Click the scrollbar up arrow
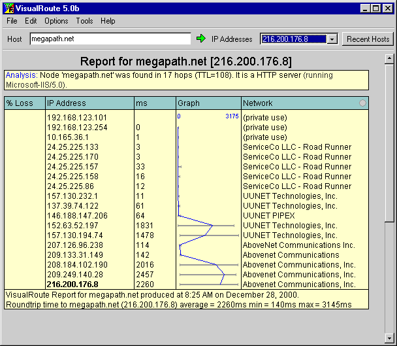The height and width of the screenshot is (346, 397). click(389, 59)
